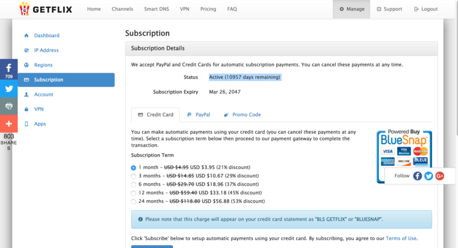
Task: Click the PayPal tab icon
Action: [x=189, y=115]
